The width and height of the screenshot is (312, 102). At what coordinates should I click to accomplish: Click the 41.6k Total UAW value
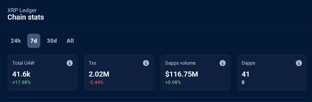[x=21, y=74]
